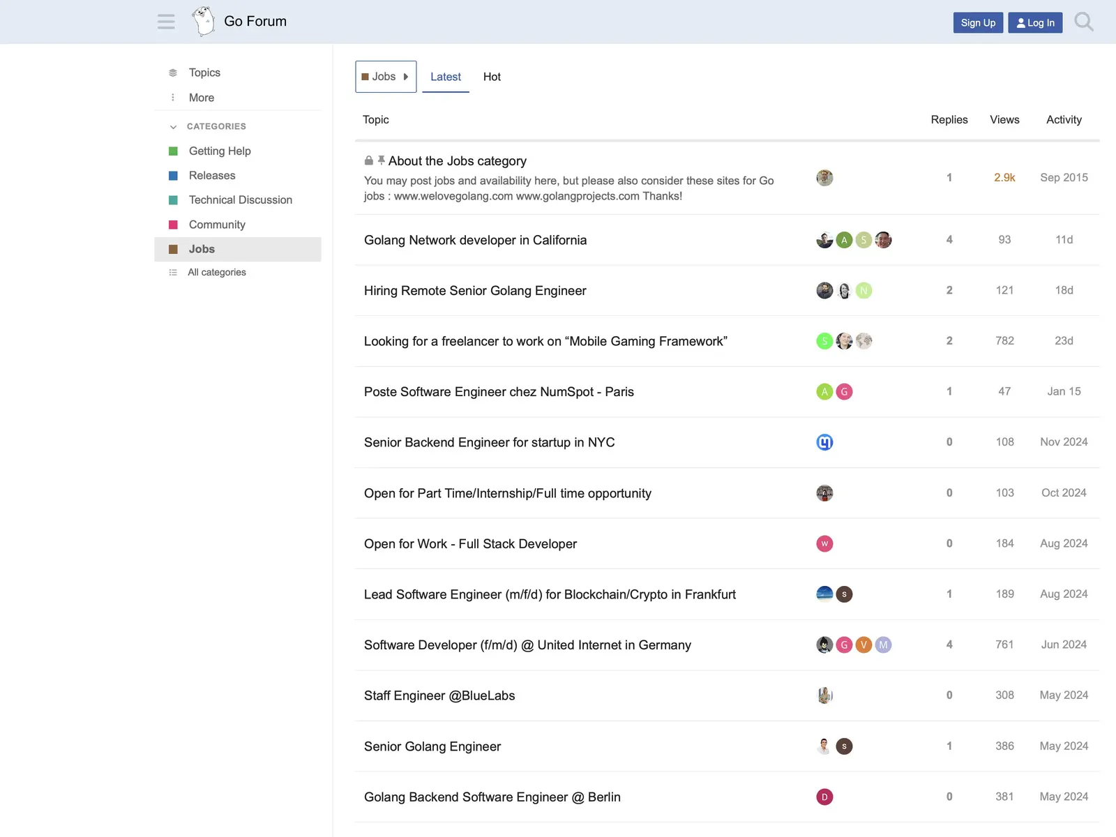This screenshot has height=837, width=1116.
Task: Switch to the Latest tab
Action: pos(446,77)
